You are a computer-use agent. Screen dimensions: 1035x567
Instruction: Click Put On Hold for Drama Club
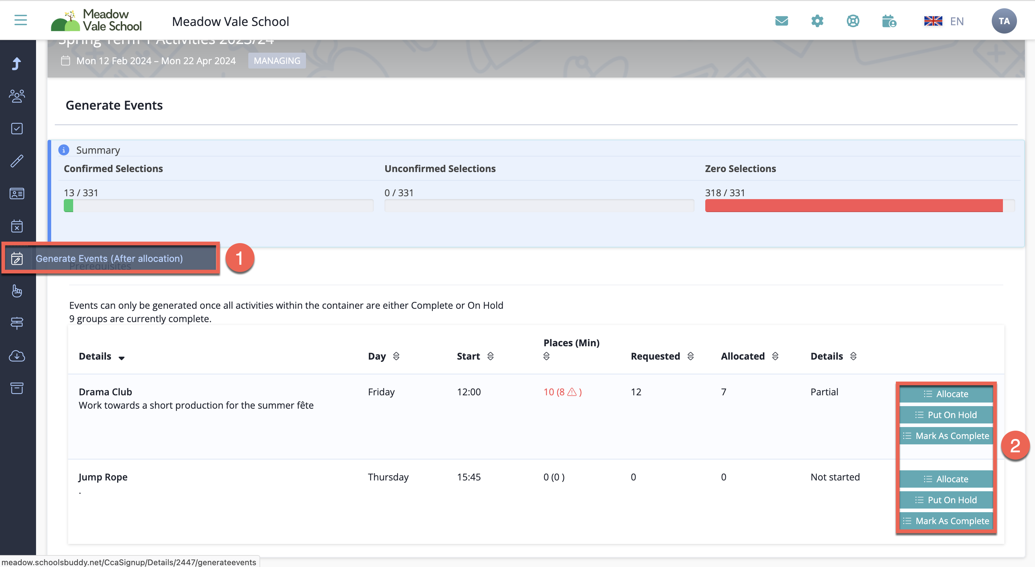[x=946, y=414]
